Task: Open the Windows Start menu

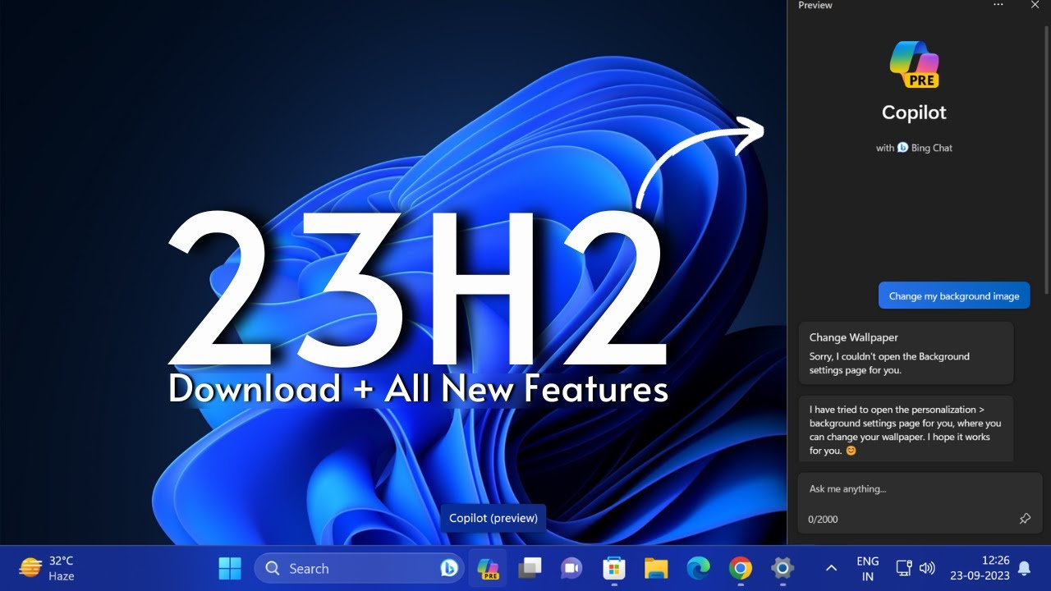Action: pyautogui.click(x=230, y=568)
